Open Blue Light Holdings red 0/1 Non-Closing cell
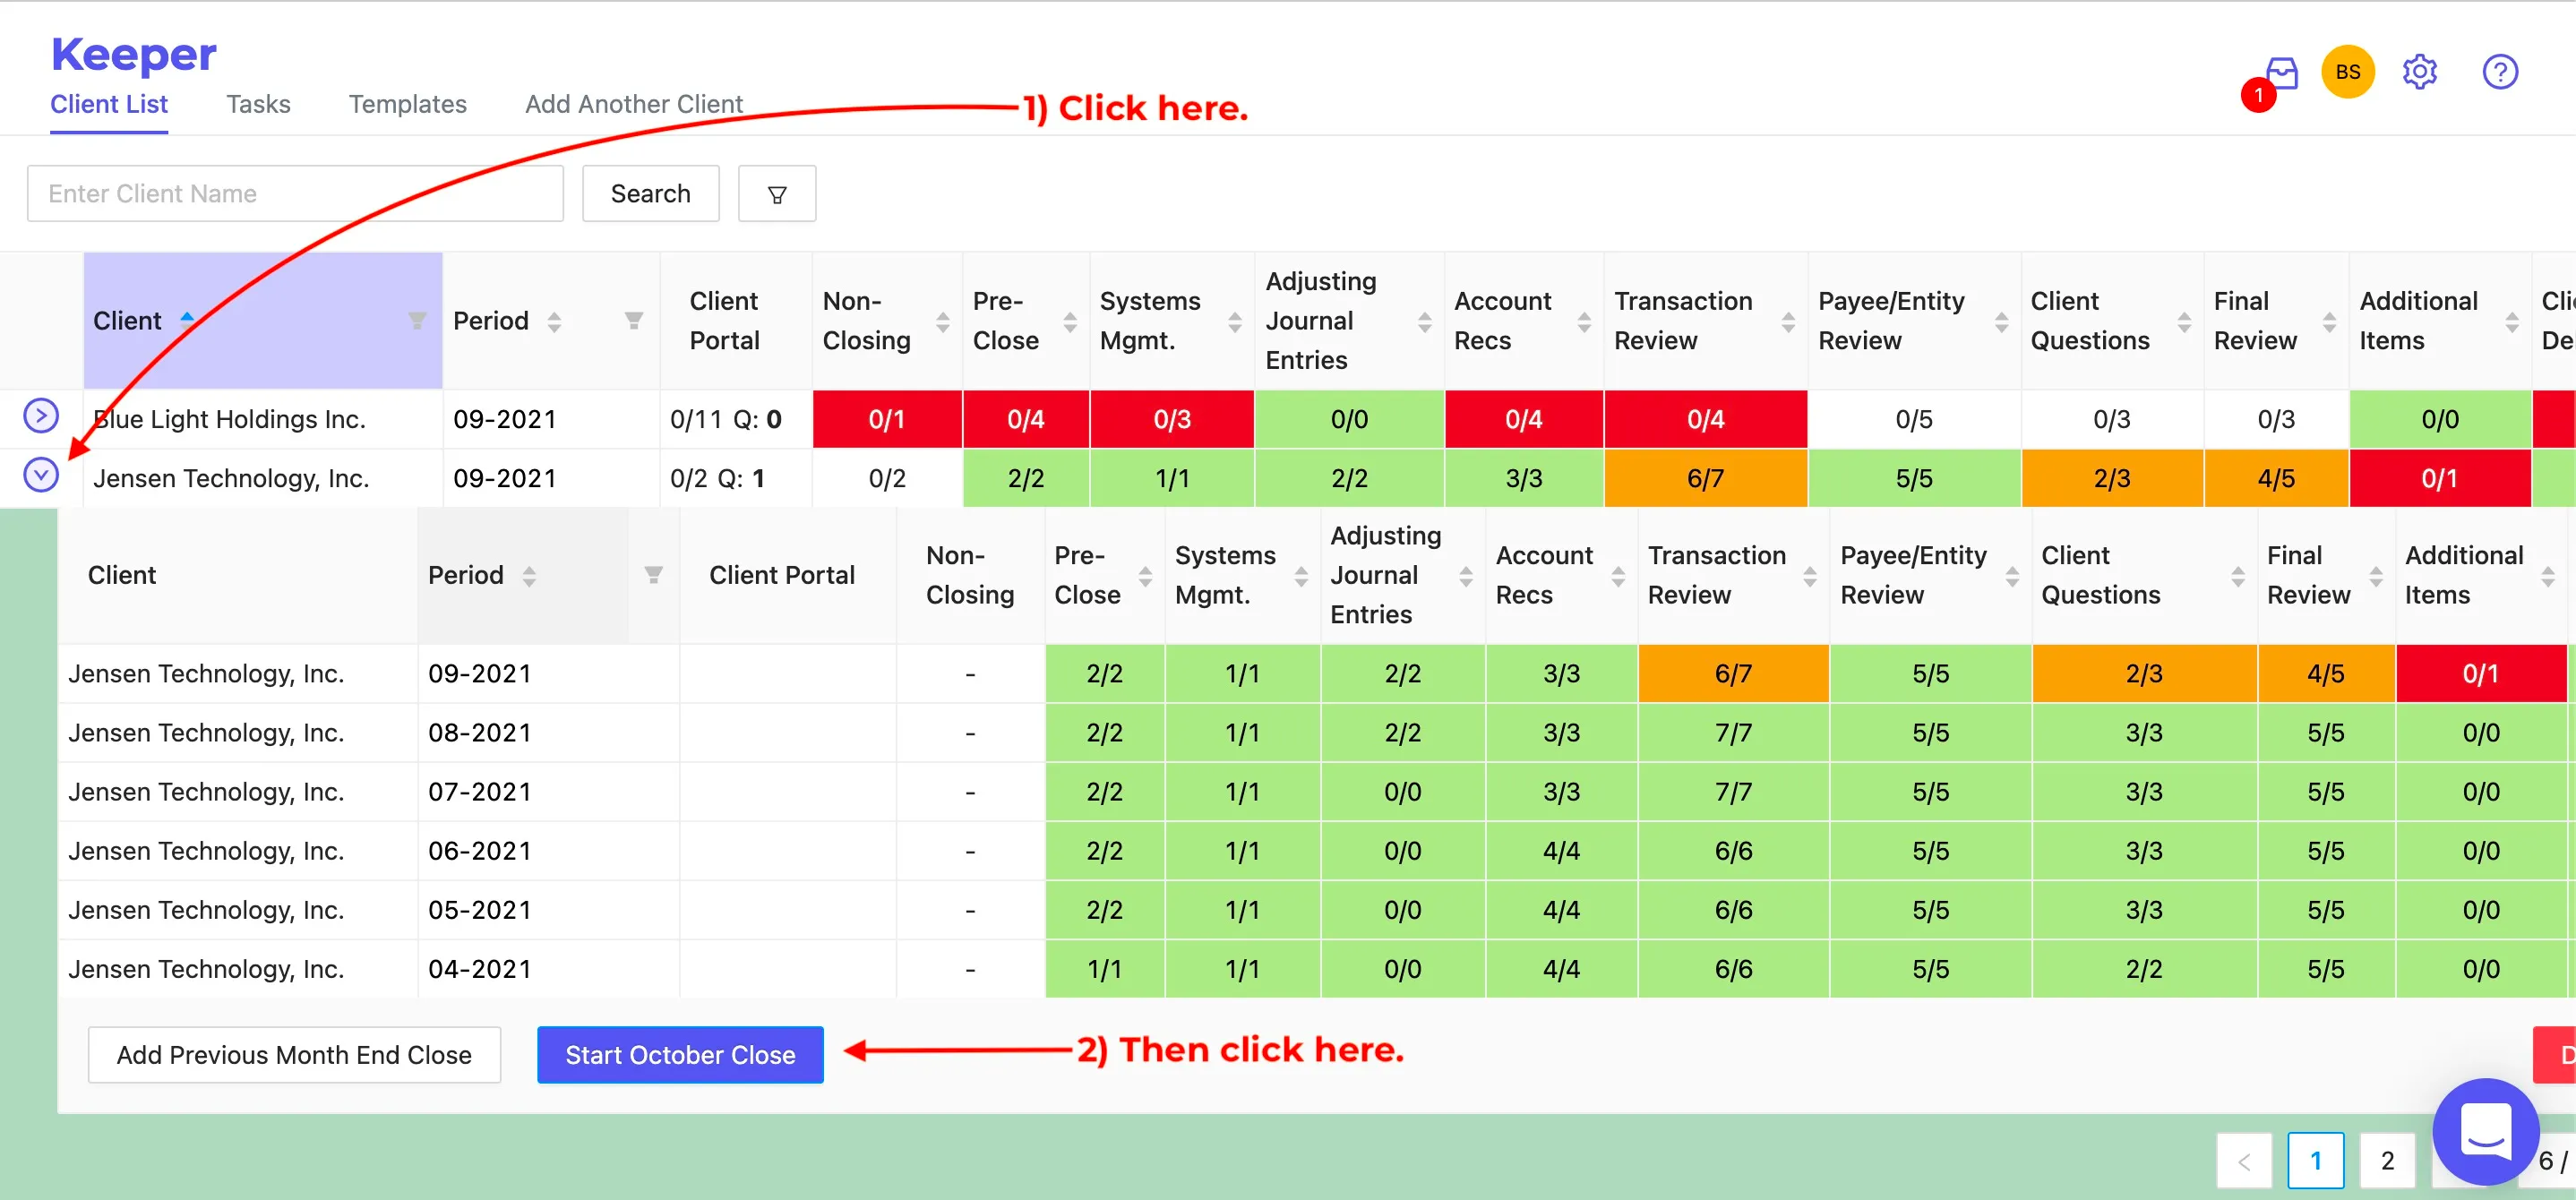Screen dimensions: 2576x1200 (887, 419)
